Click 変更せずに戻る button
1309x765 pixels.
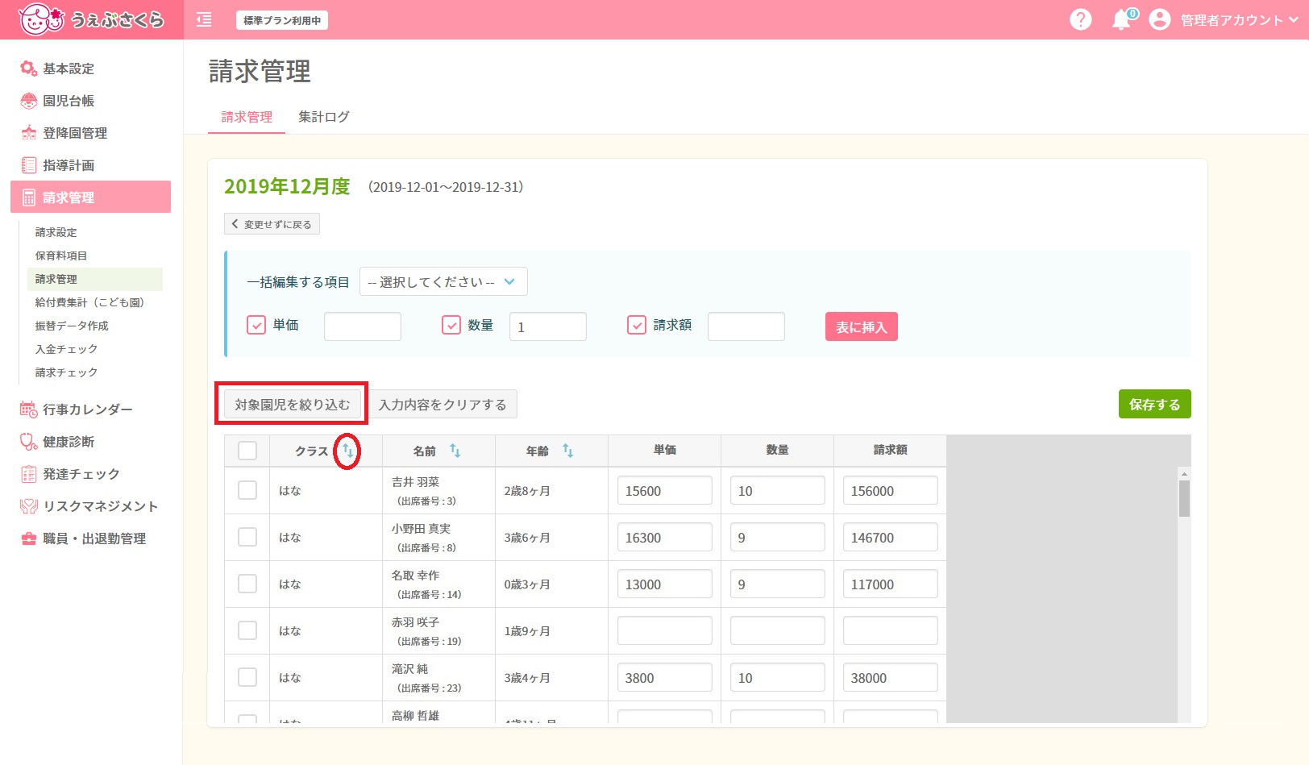pos(272,224)
